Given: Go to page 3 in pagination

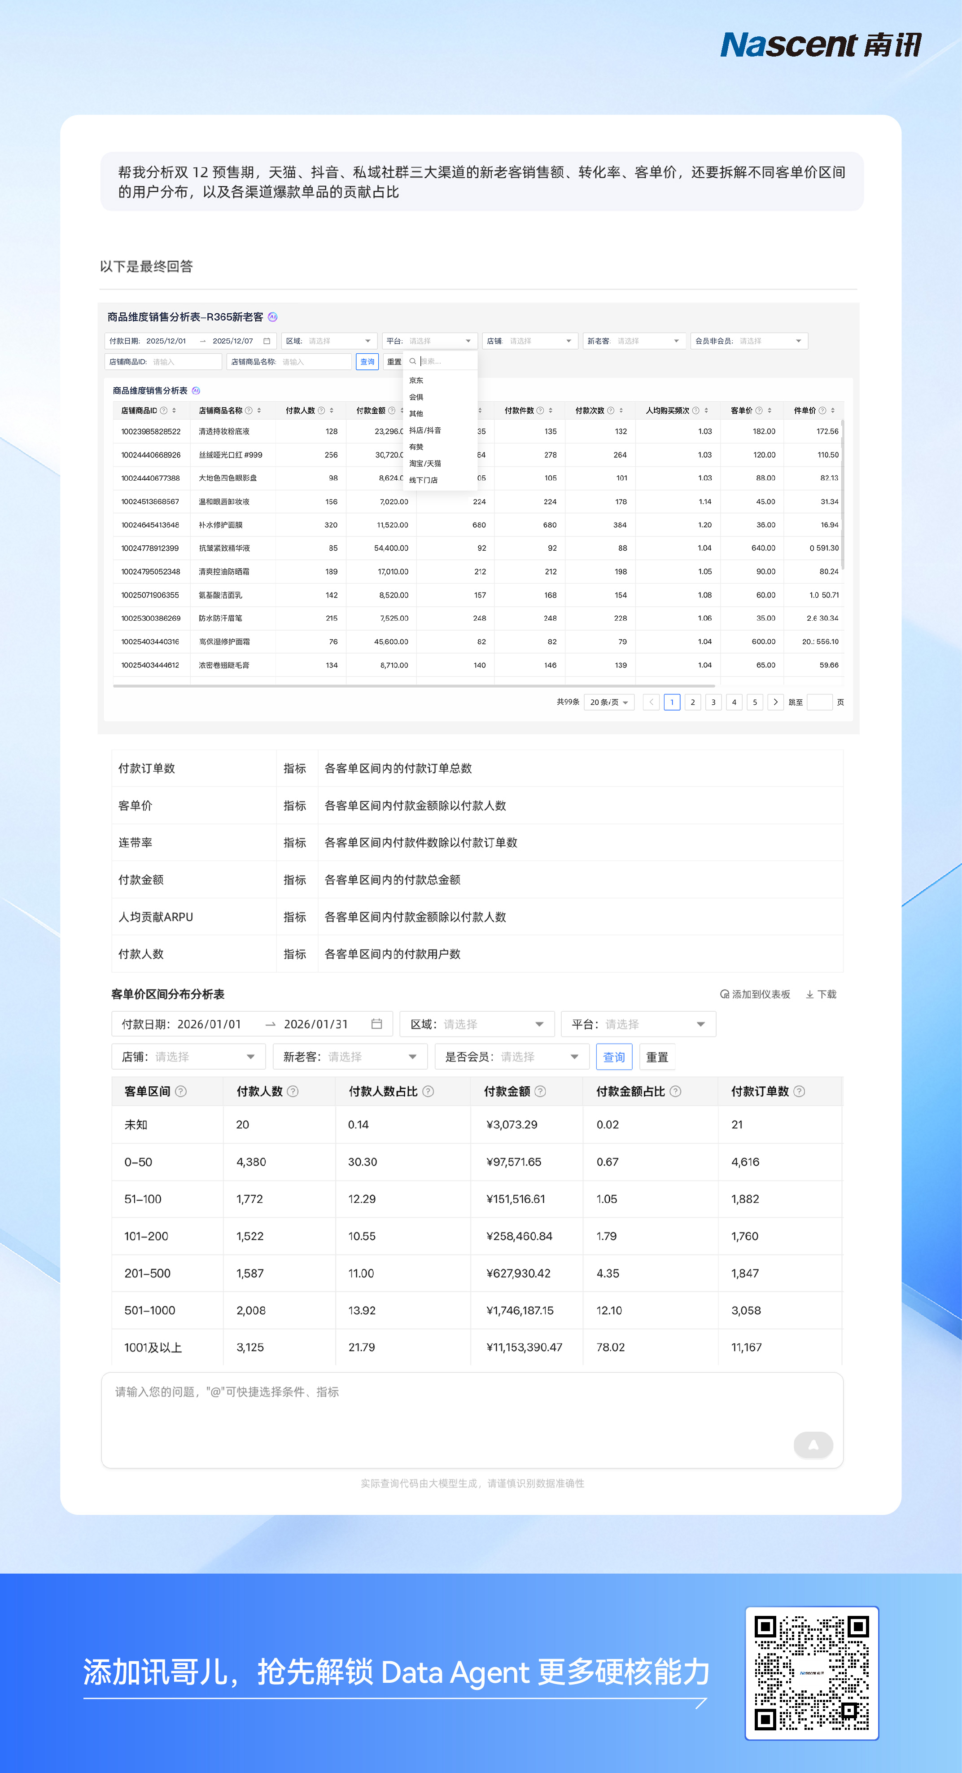Looking at the screenshot, I should (x=713, y=702).
